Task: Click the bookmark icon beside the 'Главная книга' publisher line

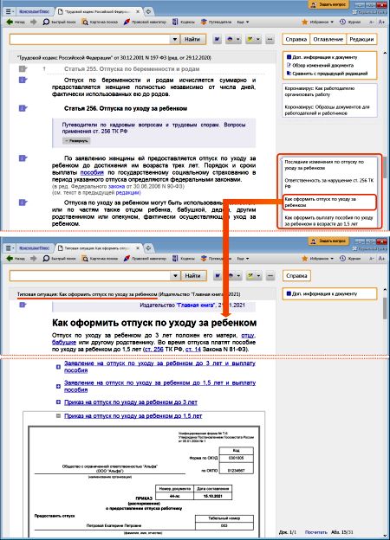Action: (23, 305)
